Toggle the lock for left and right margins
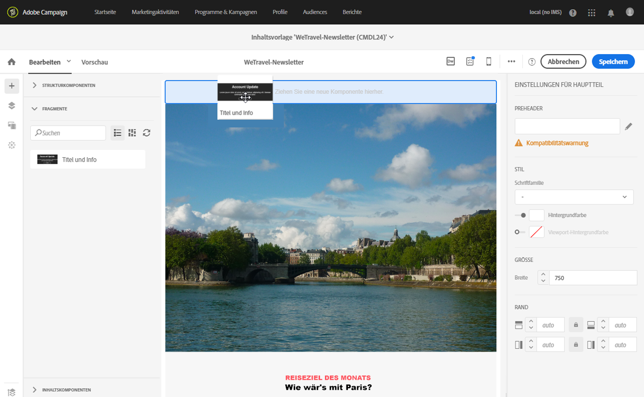The height and width of the screenshot is (397, 644). (576, 344)
